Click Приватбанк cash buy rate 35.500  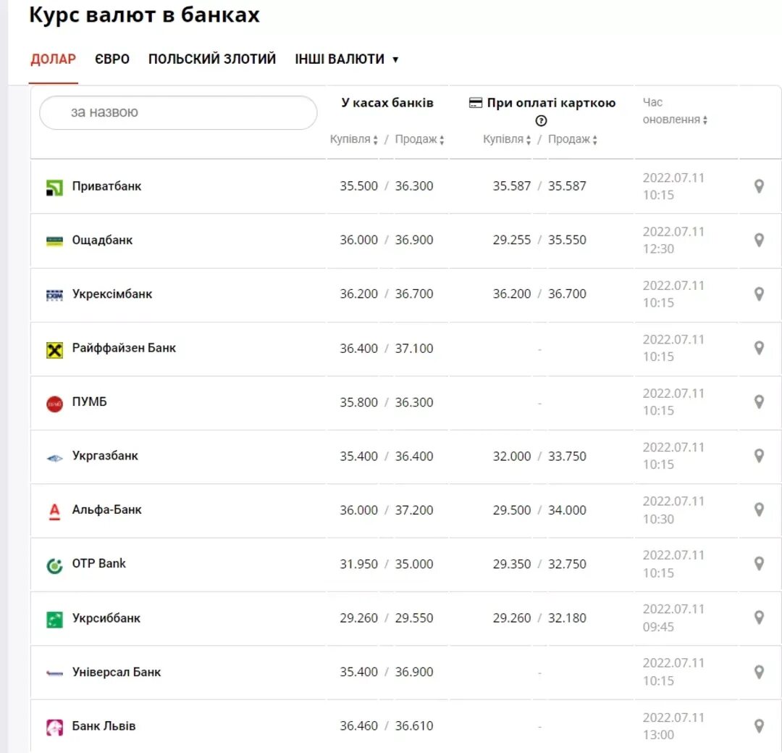pos(359,186)
